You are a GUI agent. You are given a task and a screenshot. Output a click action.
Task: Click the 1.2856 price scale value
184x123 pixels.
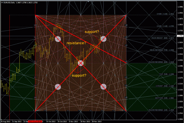180,119
